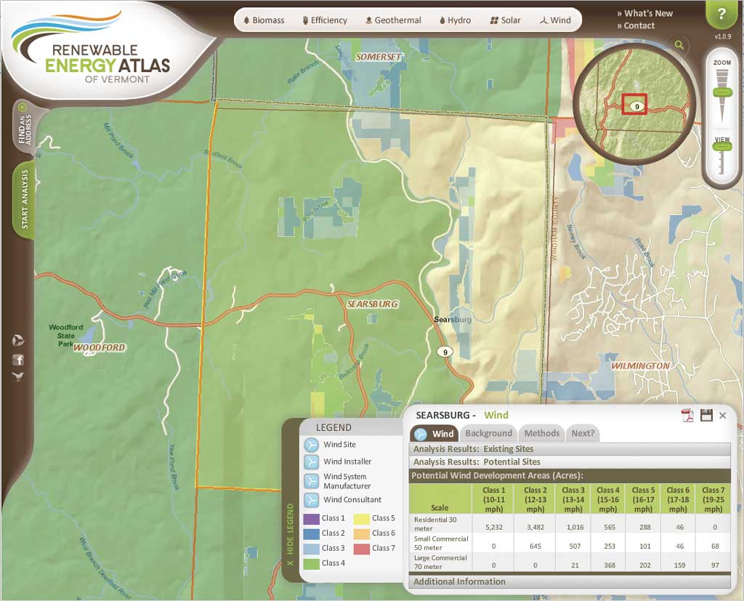This screenshot has height=601, width=744.
Task: Click the Wind Consultant legend icon
Action: [x=311, y=499]
